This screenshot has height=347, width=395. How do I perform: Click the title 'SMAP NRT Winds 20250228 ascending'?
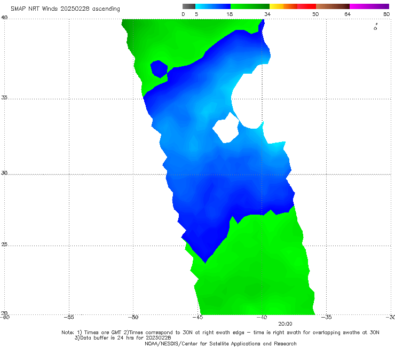[65, 9]
